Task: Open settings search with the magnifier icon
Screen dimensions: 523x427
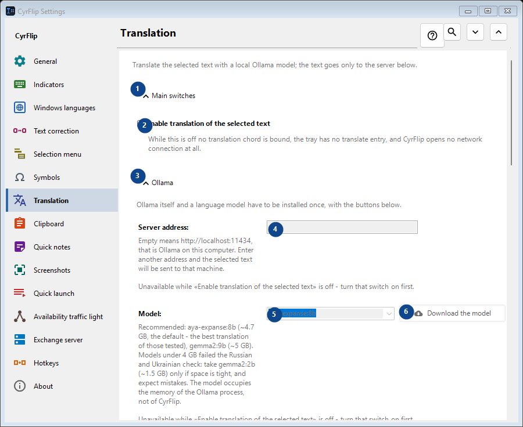Action: 452,32
